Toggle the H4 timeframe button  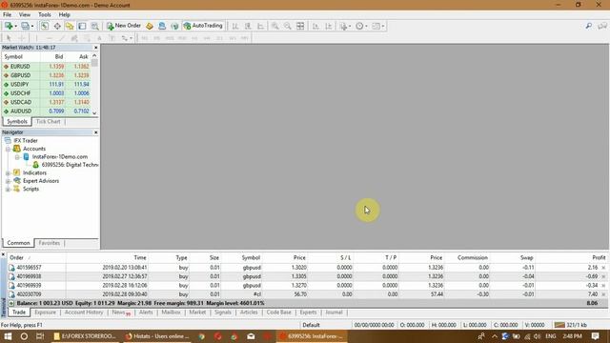207,38
